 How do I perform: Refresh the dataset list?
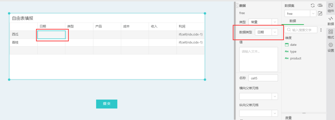click(x=313, y=6)
